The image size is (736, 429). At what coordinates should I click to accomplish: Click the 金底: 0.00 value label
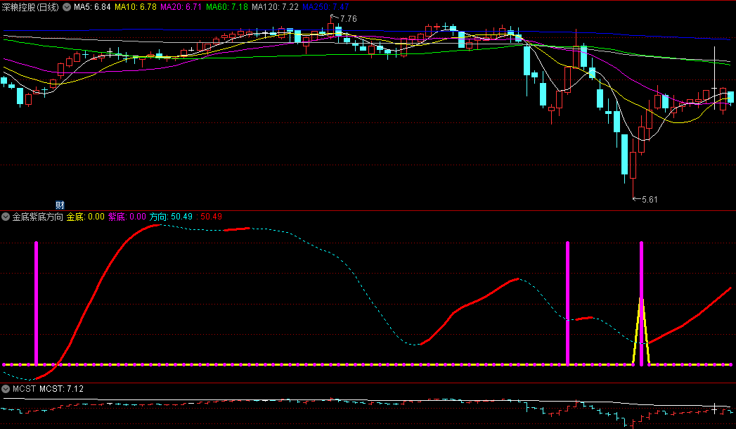(86, 217)
